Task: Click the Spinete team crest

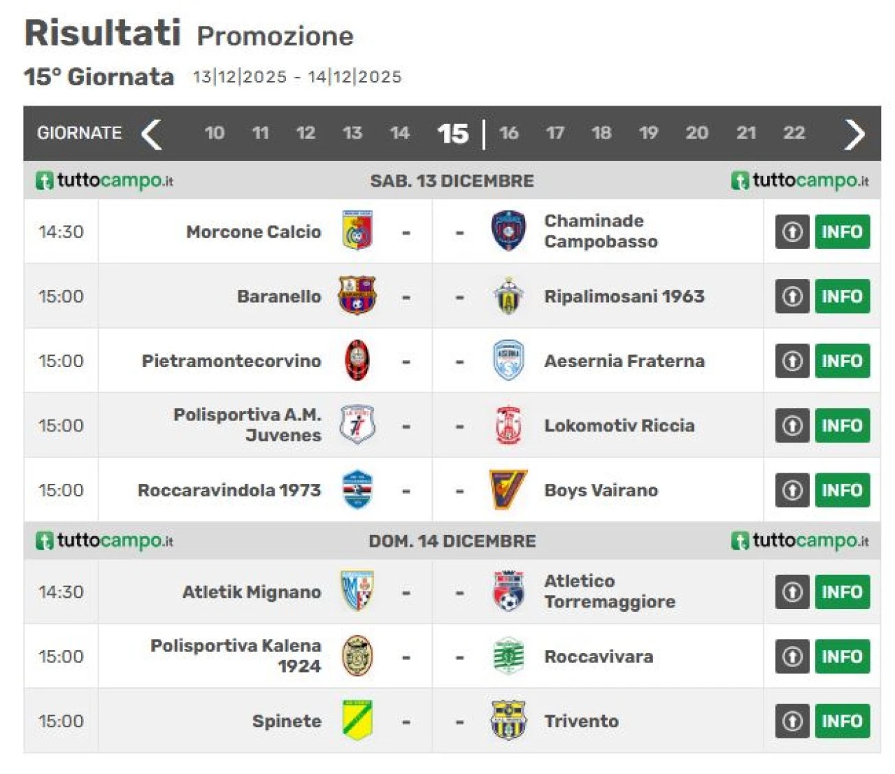Action: click(x=357, y=720)
